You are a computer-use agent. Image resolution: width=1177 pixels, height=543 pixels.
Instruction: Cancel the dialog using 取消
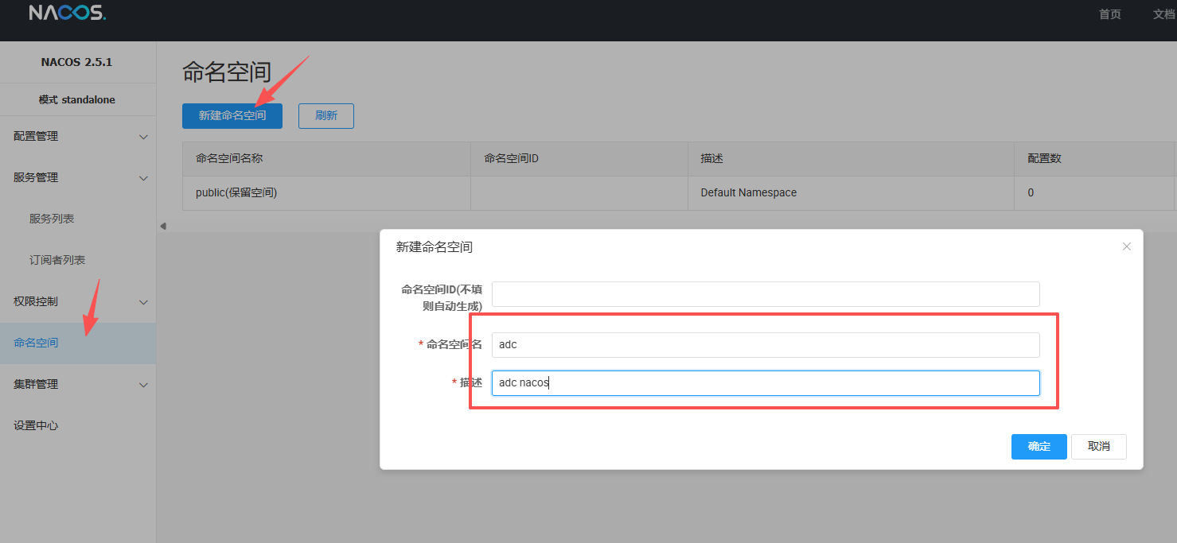(x=1098, y=446)
